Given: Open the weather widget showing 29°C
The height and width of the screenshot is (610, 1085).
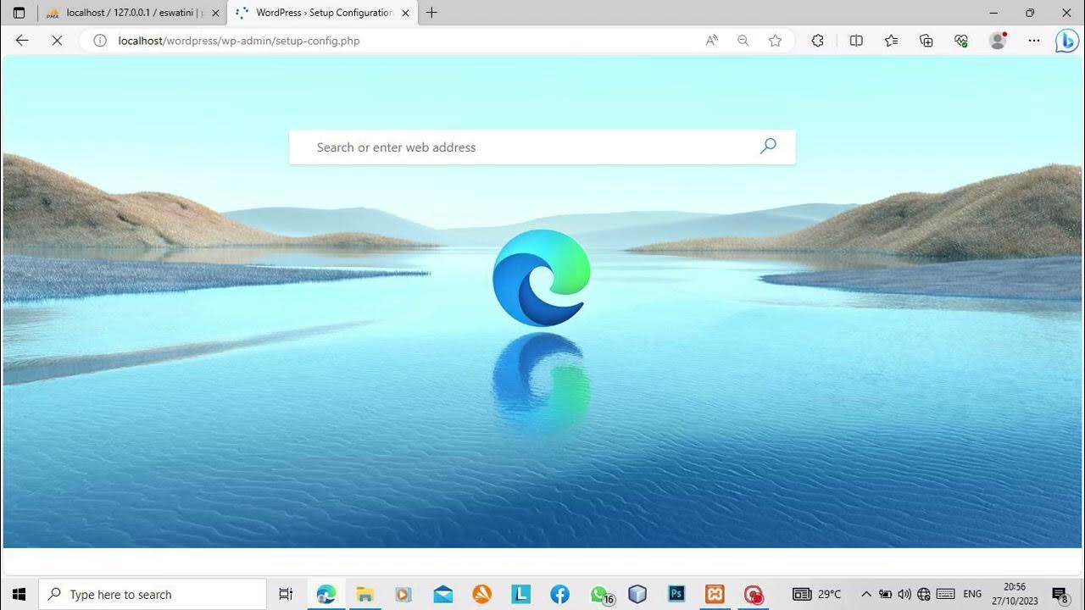Looking at the screenshot, I should [817, 595].
